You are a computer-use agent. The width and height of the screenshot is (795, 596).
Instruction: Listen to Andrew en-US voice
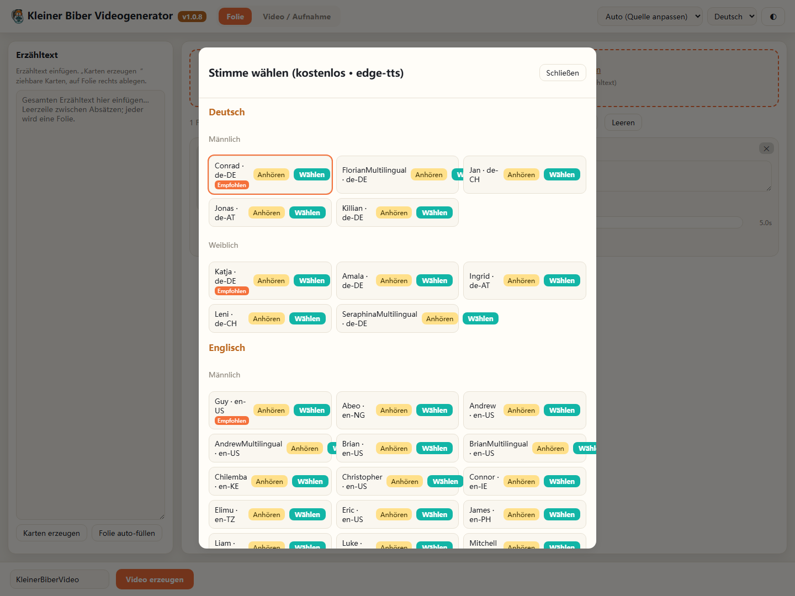521,411
